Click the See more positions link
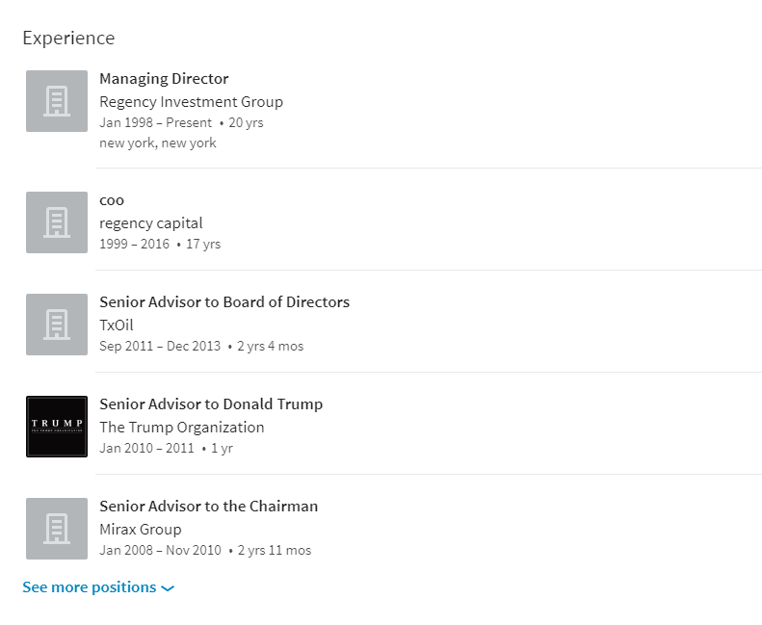The width and height of the screenshot is (762, 625). [90, 587]
